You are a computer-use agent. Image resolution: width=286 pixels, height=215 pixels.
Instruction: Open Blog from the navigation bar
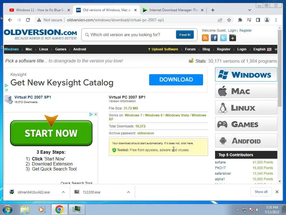206,49
